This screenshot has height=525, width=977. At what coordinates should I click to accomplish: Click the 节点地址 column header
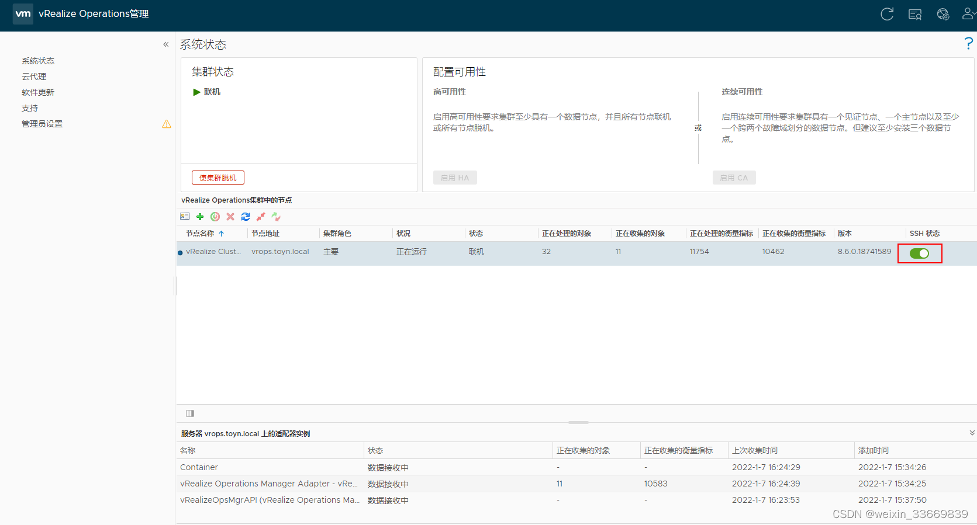point(265,234)
